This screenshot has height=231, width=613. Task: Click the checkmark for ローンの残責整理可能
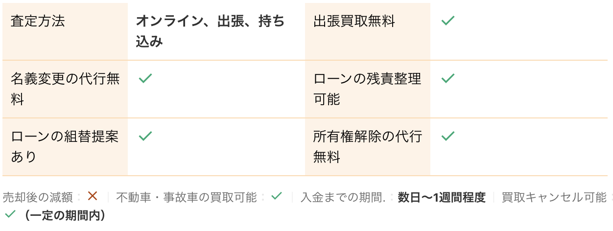pos(448,78)
